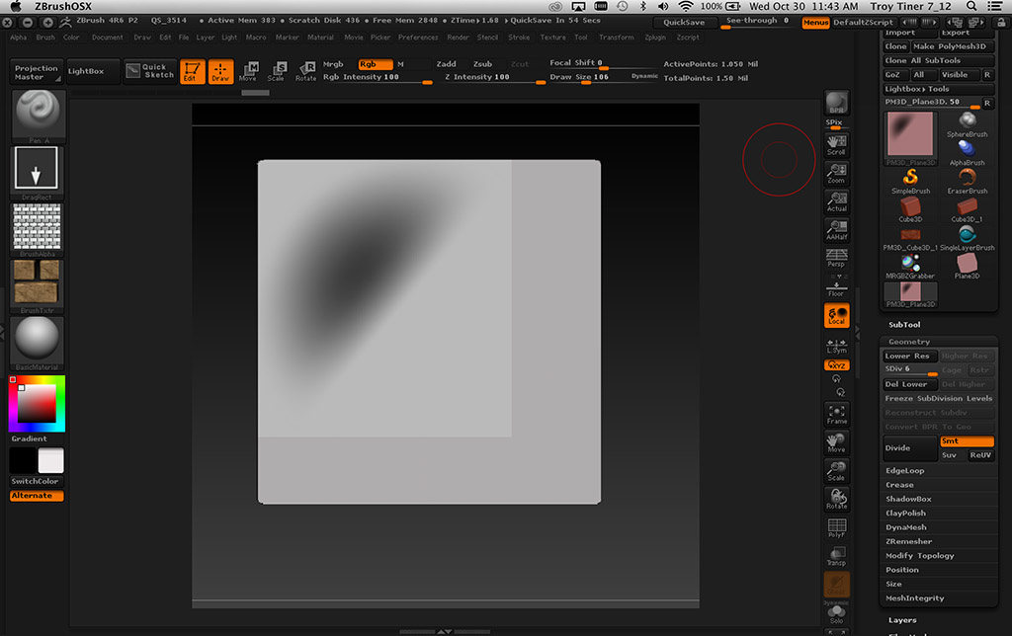Activate the Scale tool in top toolbar

pyautogui.click(x=277, y=70)
